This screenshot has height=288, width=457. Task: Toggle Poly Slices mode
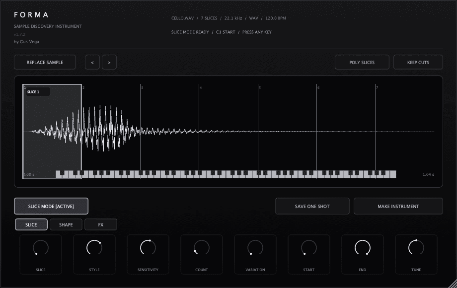362,63
